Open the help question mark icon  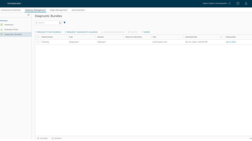pos(238,4)
